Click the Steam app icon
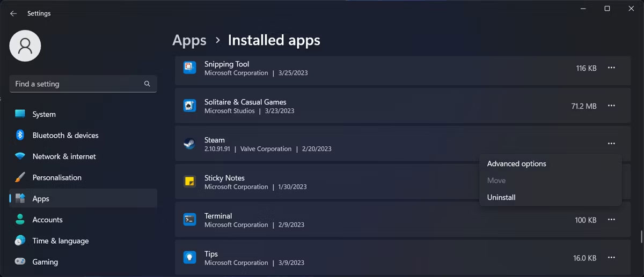Image resolution: width=644 pixels, height=277 pixels. tap(189, 144)
